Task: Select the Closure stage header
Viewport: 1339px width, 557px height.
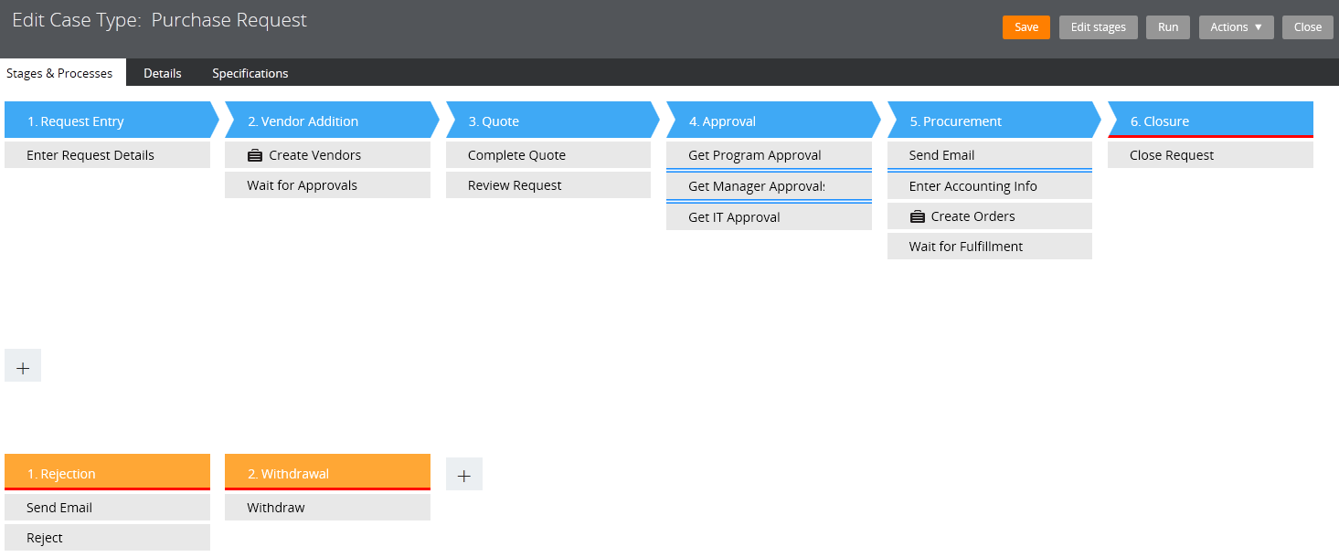Action: click(x=1210, y=121)
